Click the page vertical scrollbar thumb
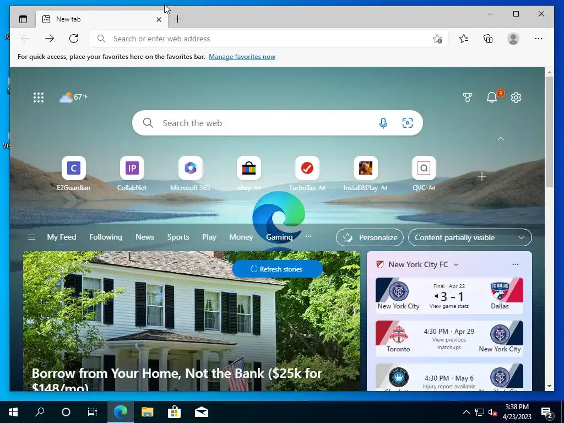This screenshot has height=423, width=564. pos(549,131)
